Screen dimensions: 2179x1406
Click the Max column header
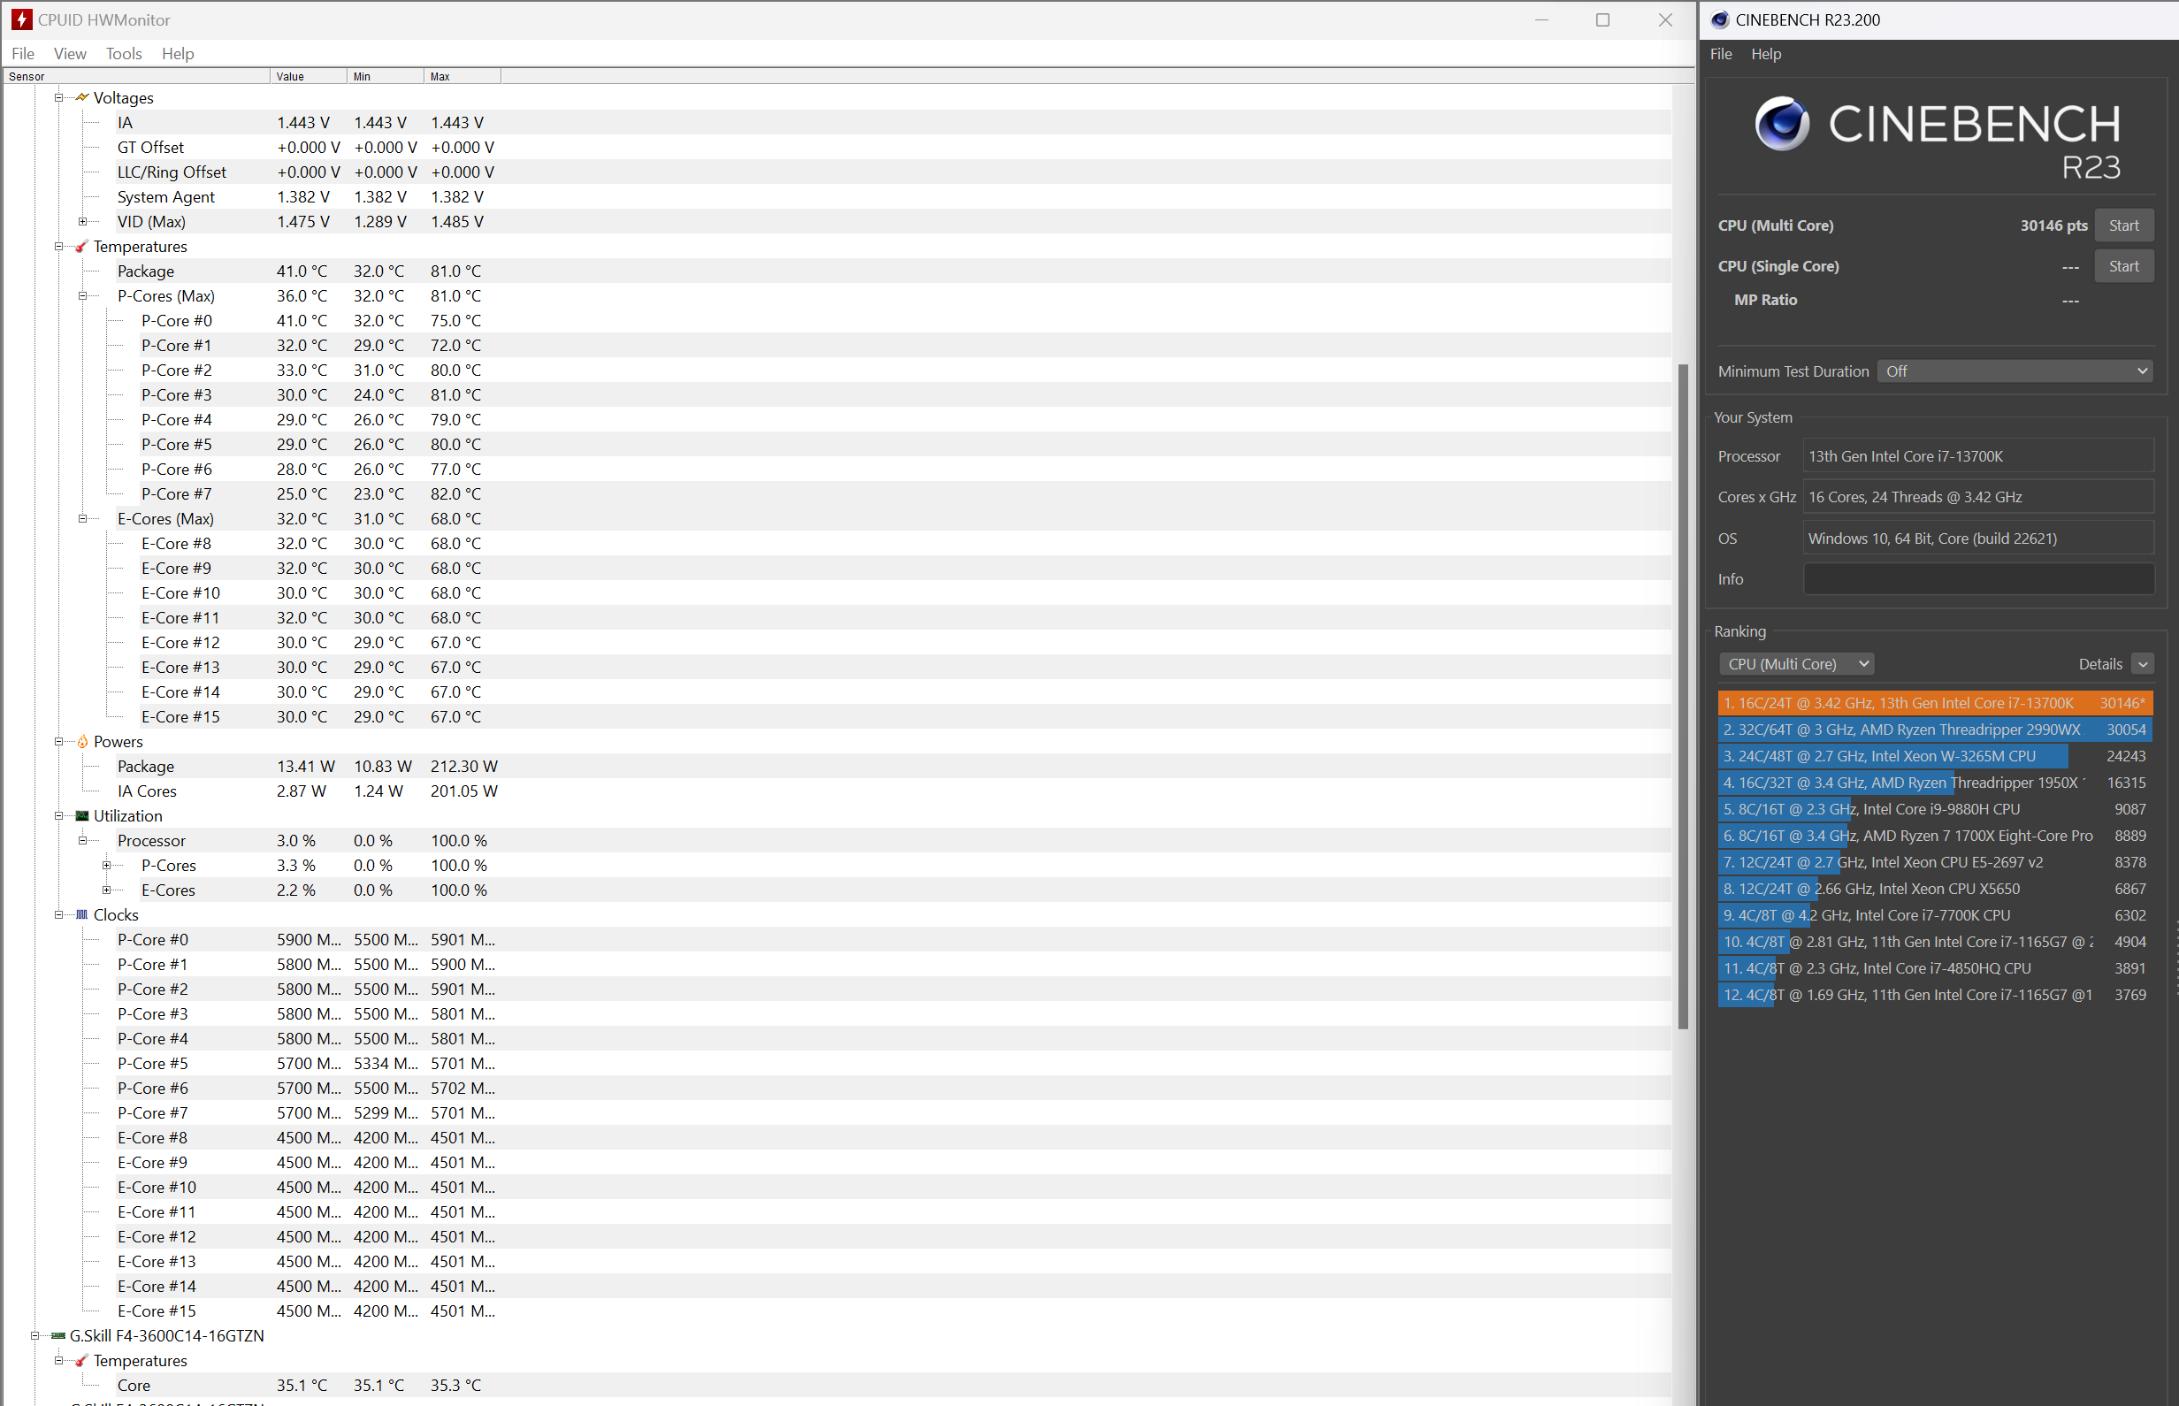click(x=462, y=77)
